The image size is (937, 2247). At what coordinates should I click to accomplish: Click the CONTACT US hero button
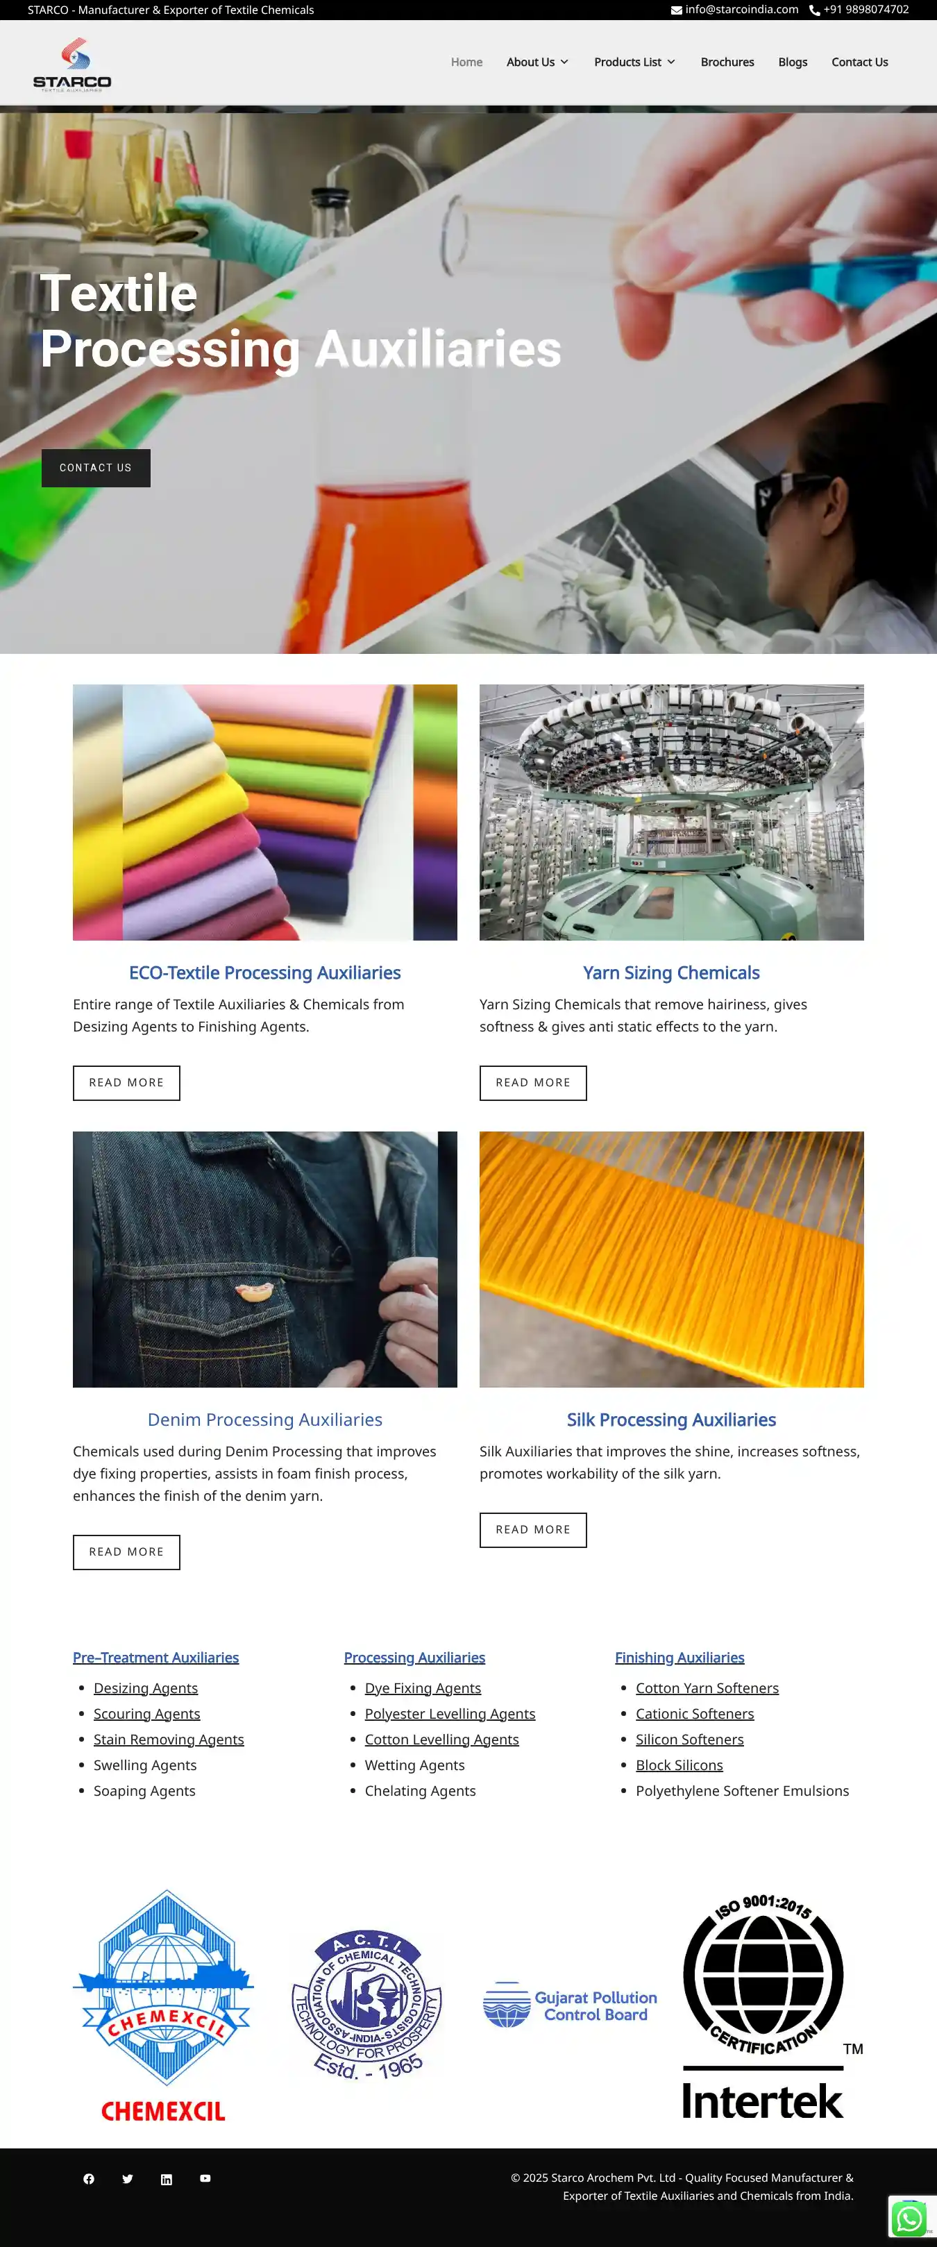coord(96,468)
